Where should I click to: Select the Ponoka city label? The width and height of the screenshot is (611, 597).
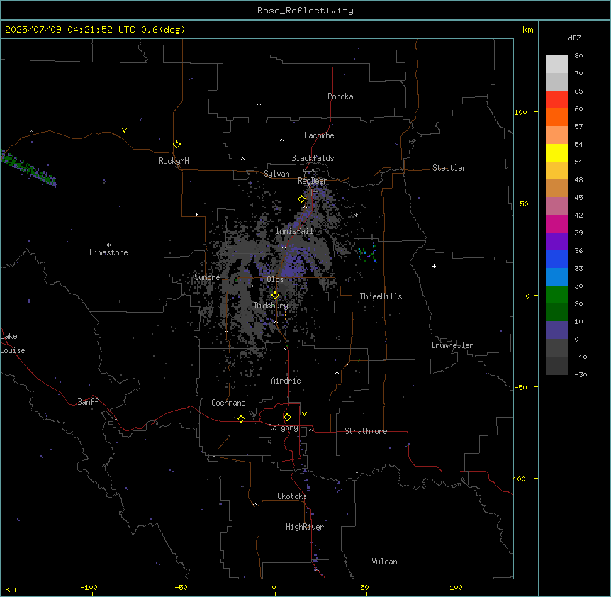(340, 96)
